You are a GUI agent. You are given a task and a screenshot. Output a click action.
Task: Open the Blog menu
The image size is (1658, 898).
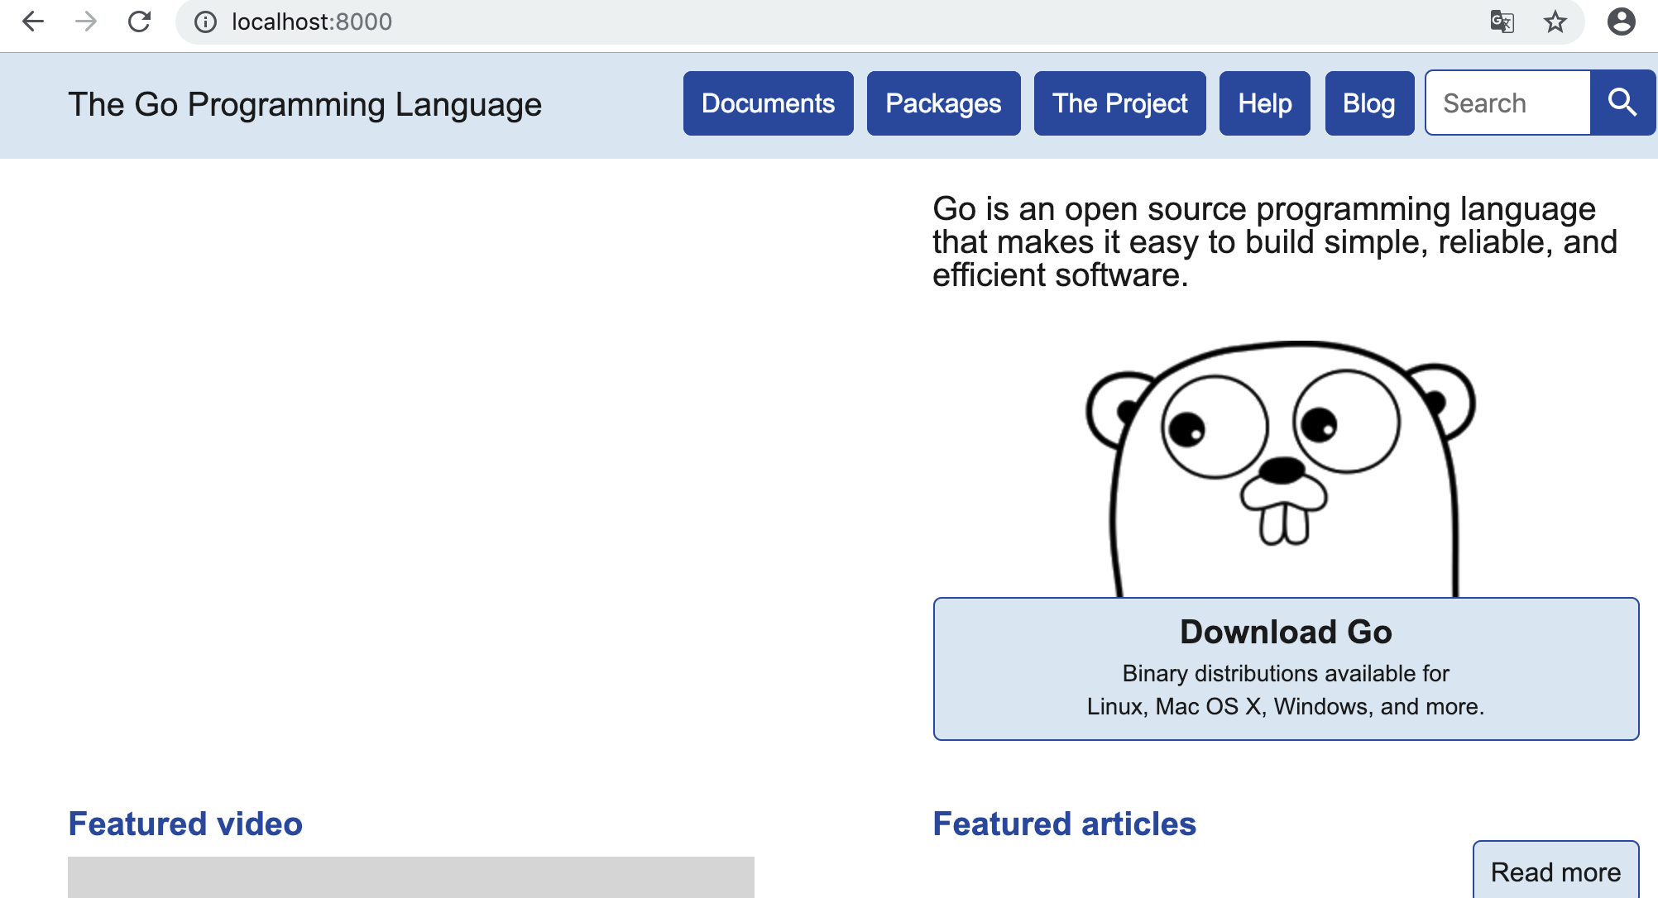(x=1369, y=103)
